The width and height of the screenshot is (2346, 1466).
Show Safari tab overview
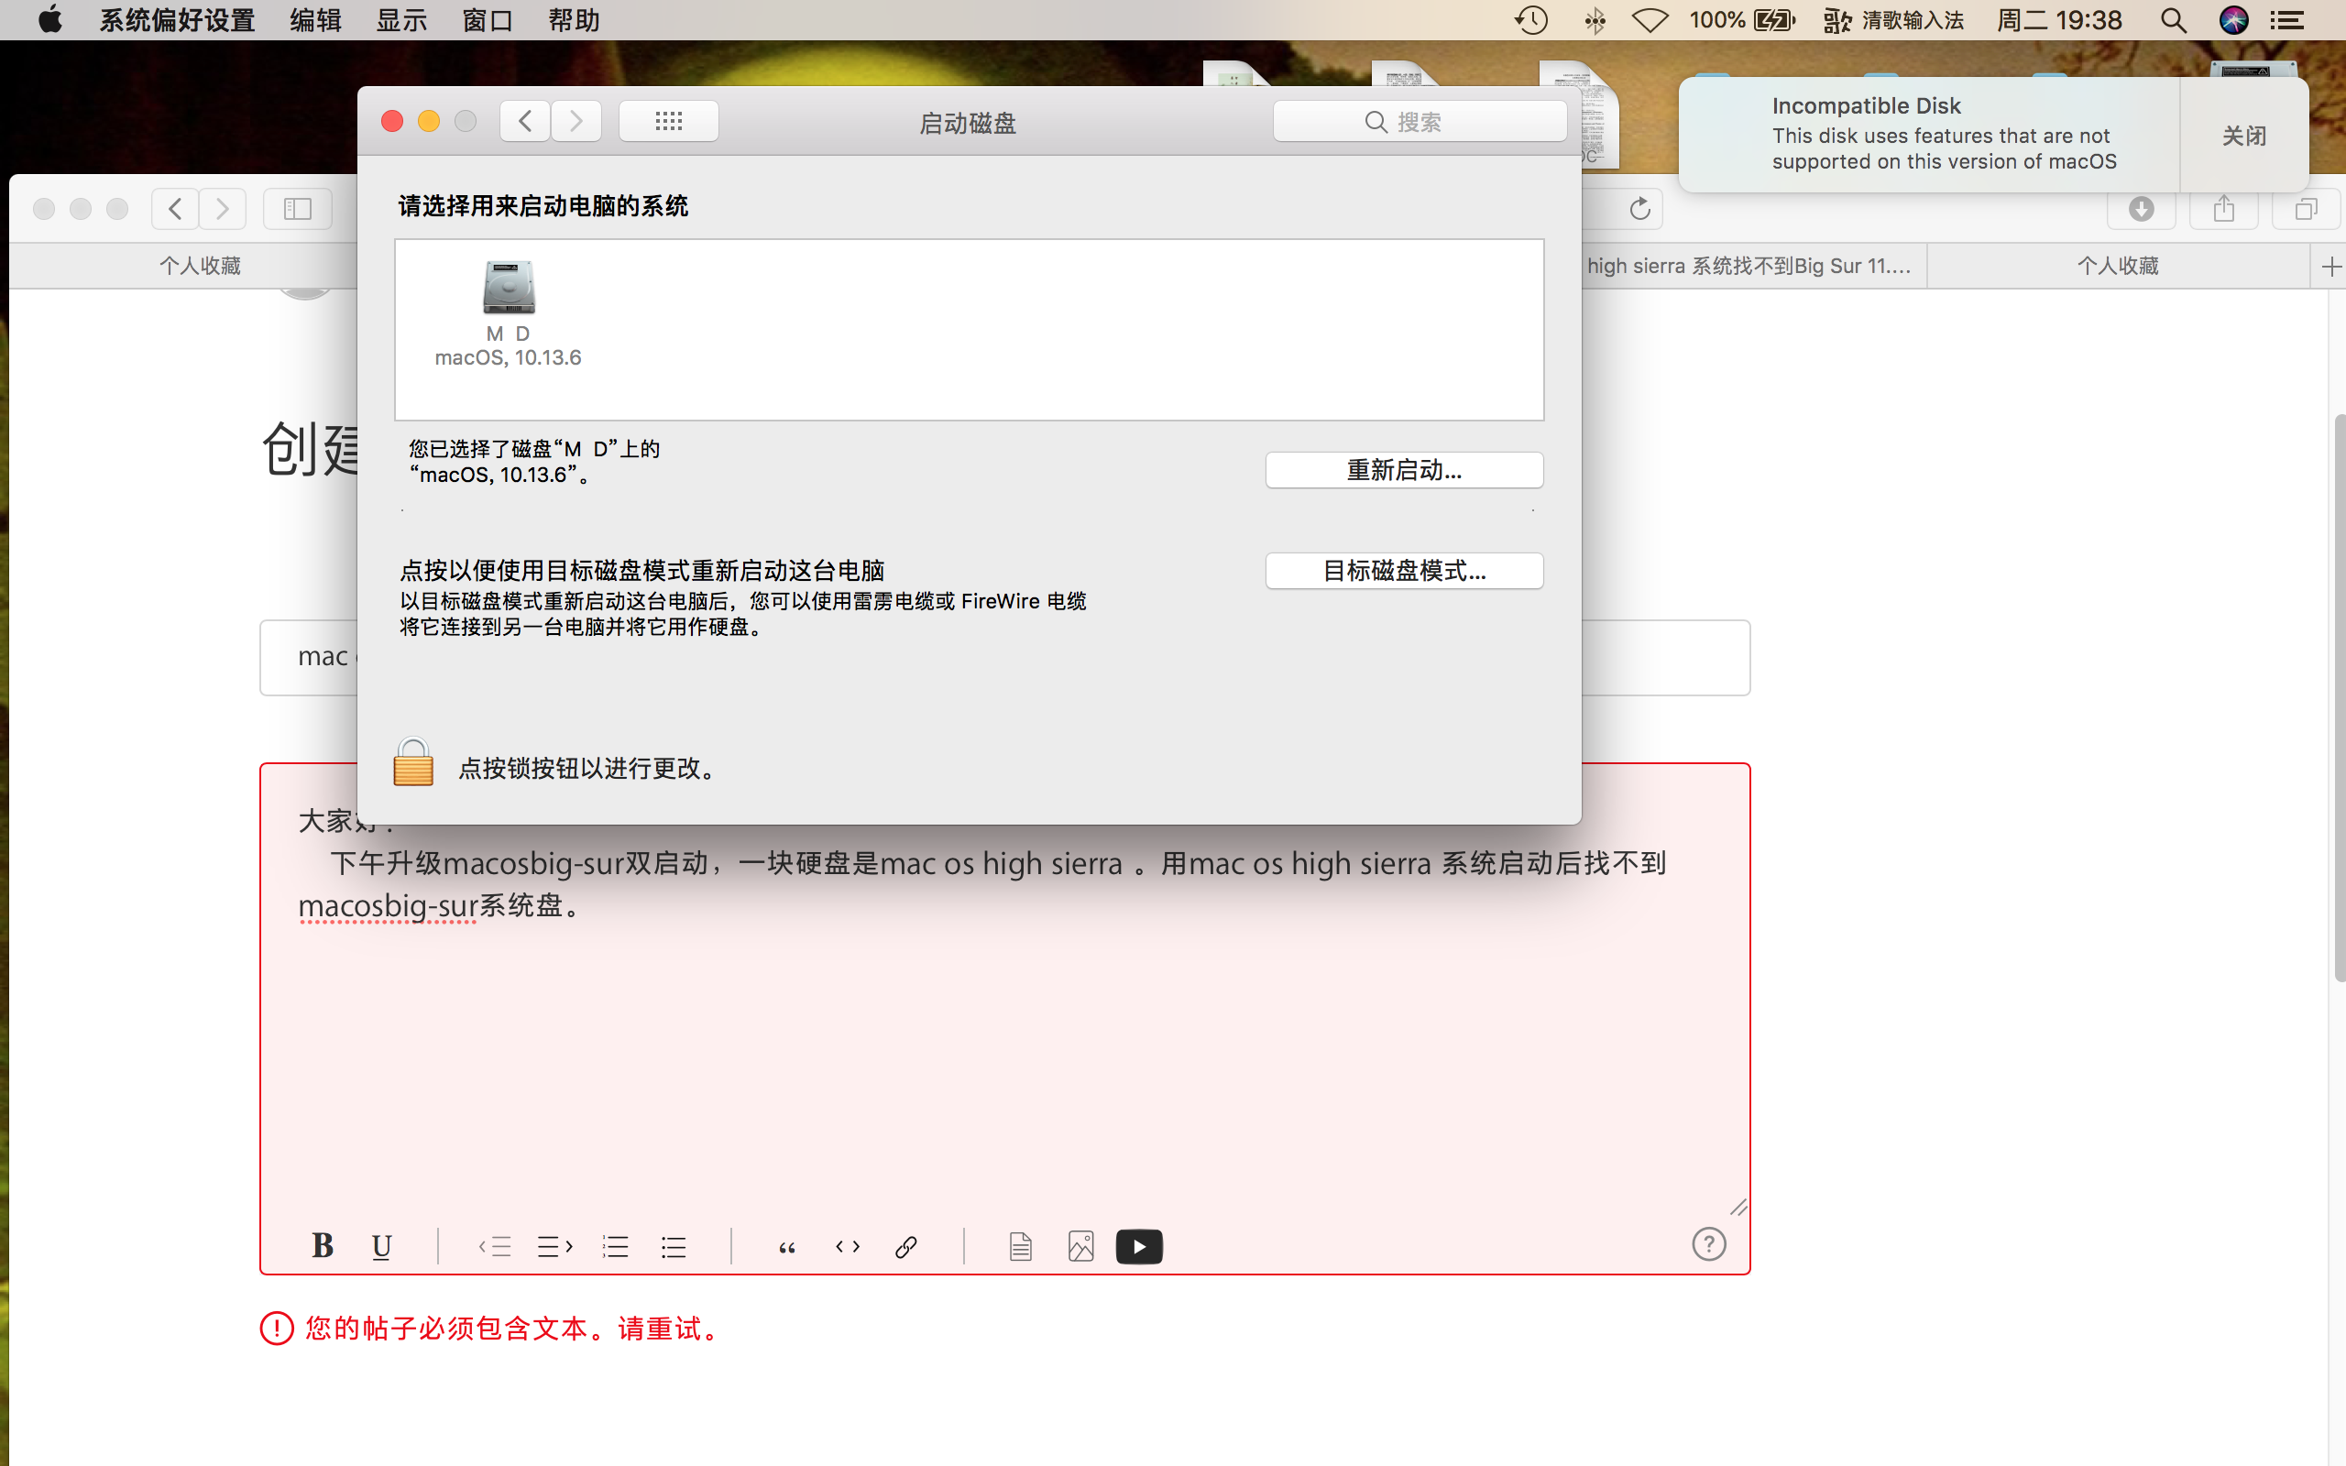click(x=2307, y=209)
